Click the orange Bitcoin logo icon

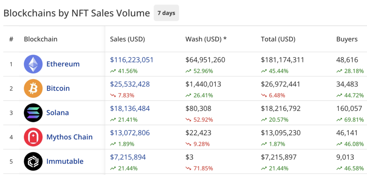pos(33,88)
